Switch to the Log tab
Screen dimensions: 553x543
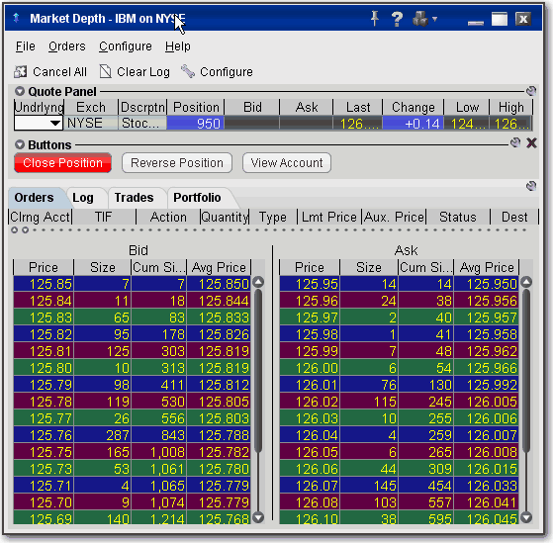[83, 198]
